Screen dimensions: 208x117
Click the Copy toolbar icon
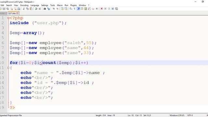tap(27, 9)
